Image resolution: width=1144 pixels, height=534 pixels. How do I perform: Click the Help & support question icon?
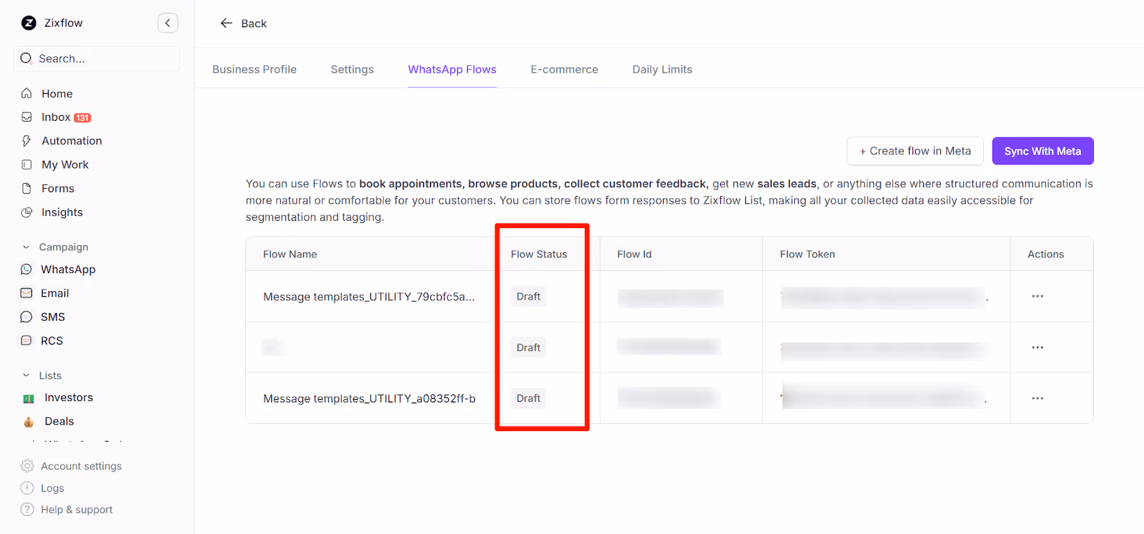27,509
